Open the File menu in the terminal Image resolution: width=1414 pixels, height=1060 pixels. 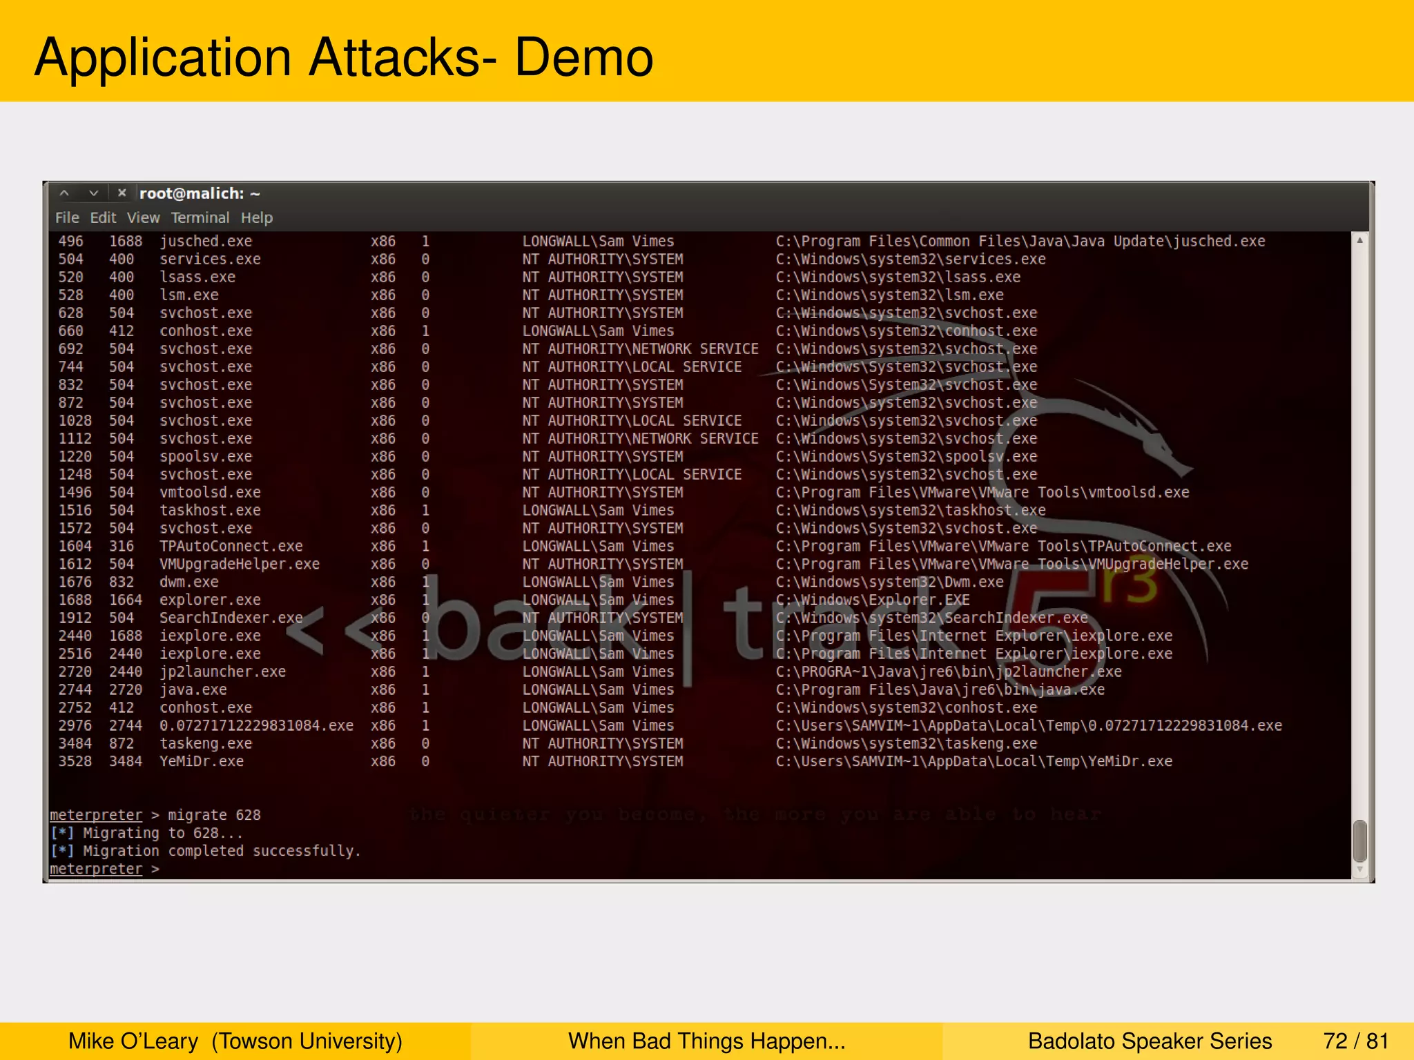coord(67,217)
